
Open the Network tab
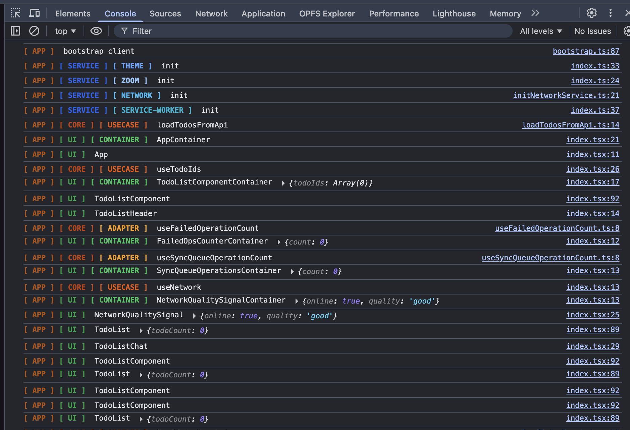pos(211,13)
